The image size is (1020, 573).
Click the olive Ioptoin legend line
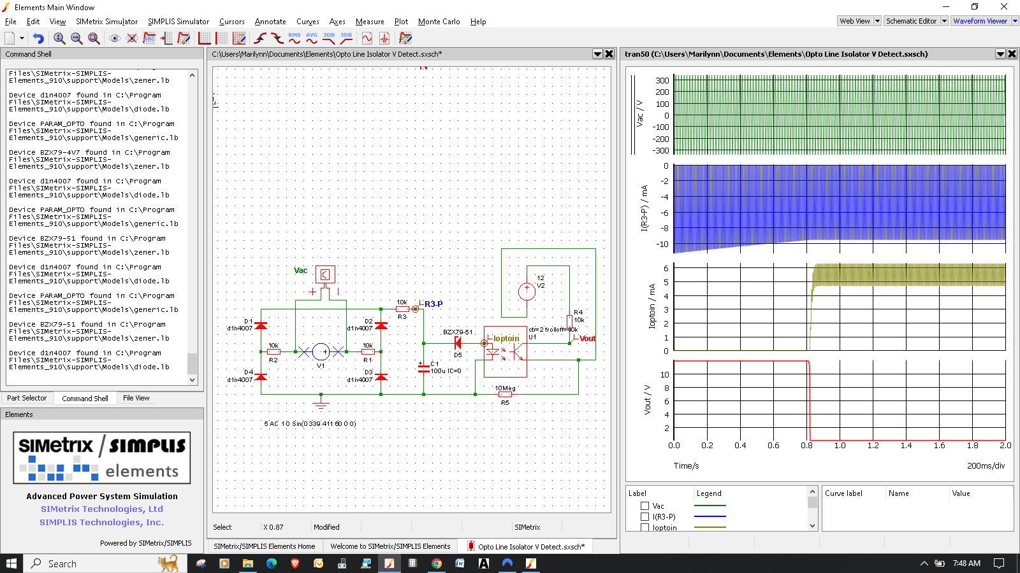click(x=710, y=527)
